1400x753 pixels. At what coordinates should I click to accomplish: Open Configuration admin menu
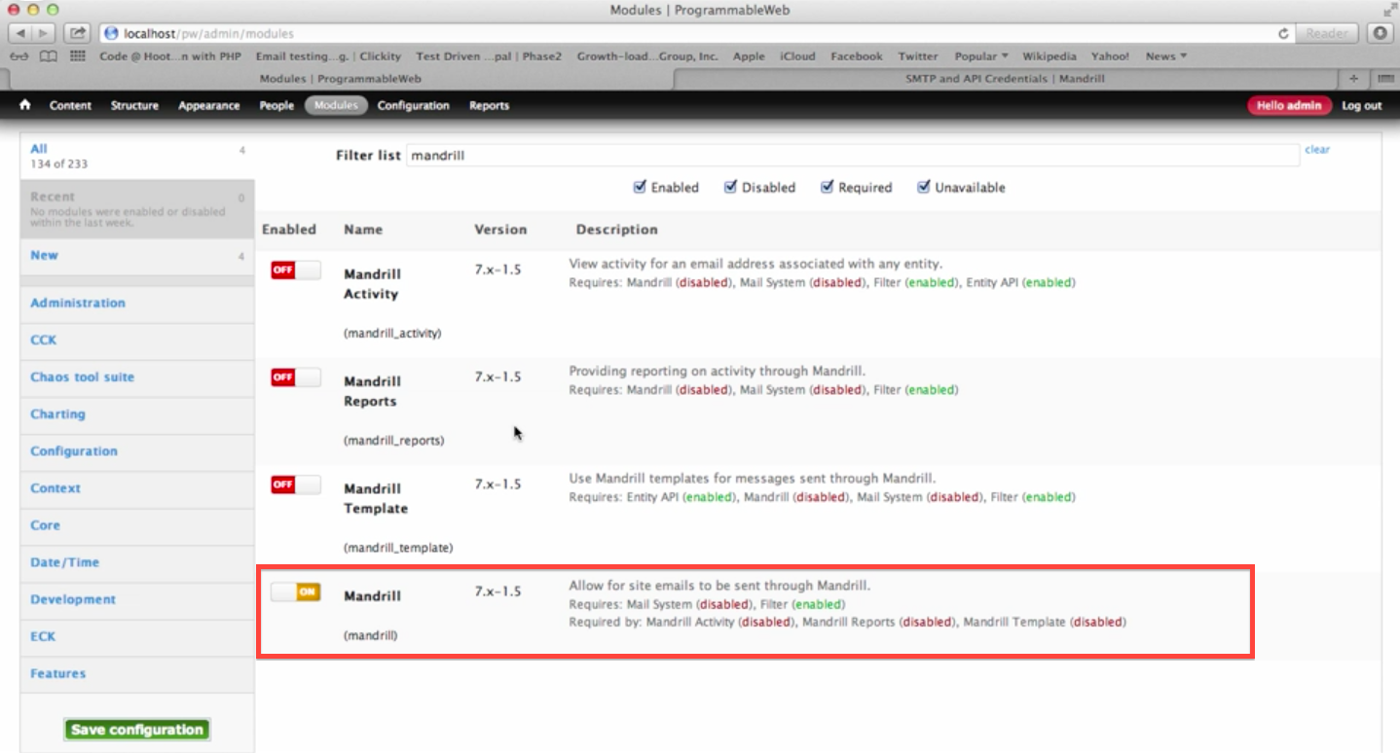point(414,105)
